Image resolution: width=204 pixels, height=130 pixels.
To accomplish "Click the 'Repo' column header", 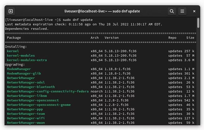I will tap(172, 38).
